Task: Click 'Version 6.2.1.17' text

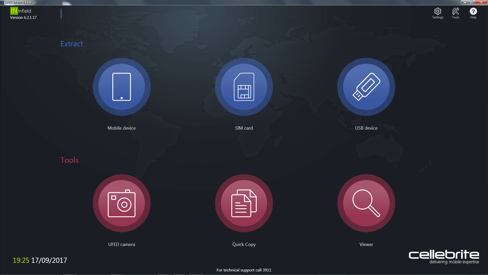Action: click(x=23, y=18)
